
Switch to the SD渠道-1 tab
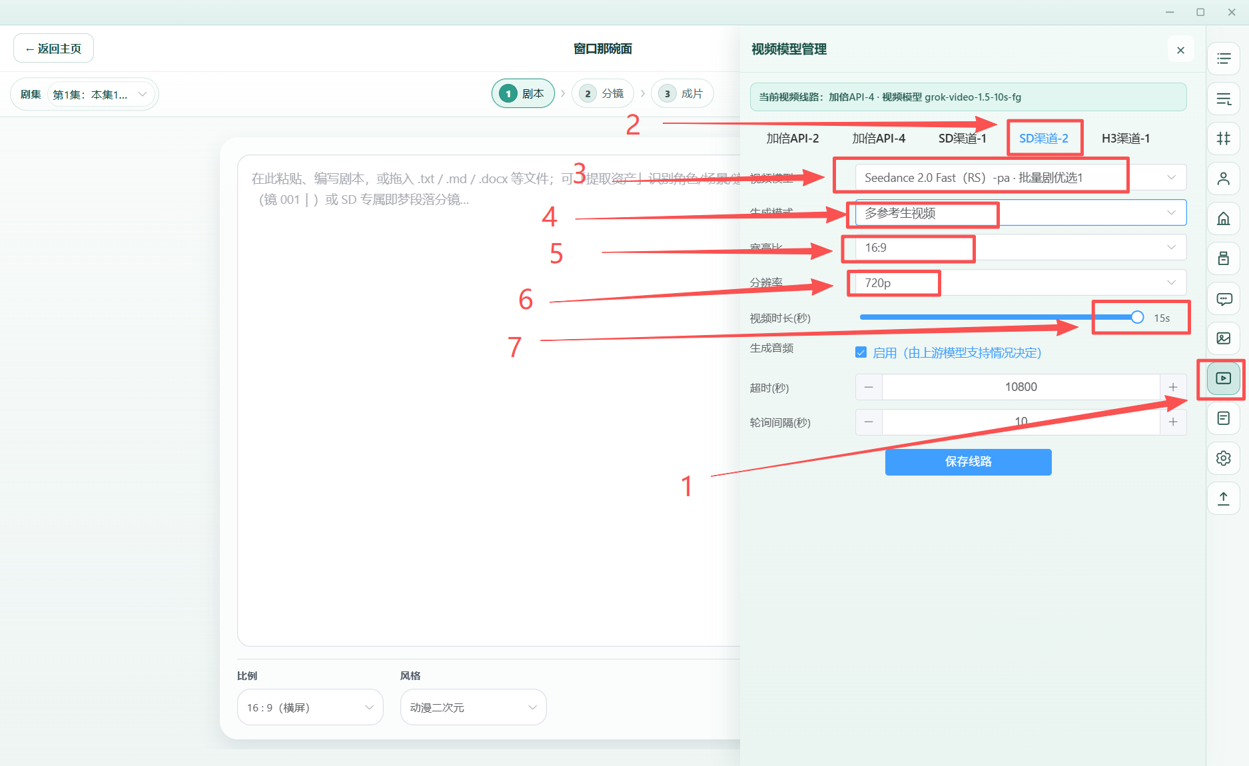[962, 139]
